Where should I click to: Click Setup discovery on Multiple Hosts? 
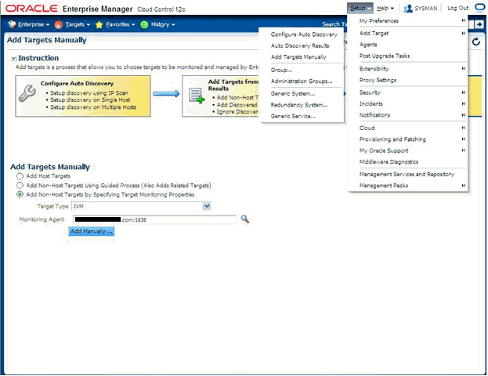pos(93,107)
